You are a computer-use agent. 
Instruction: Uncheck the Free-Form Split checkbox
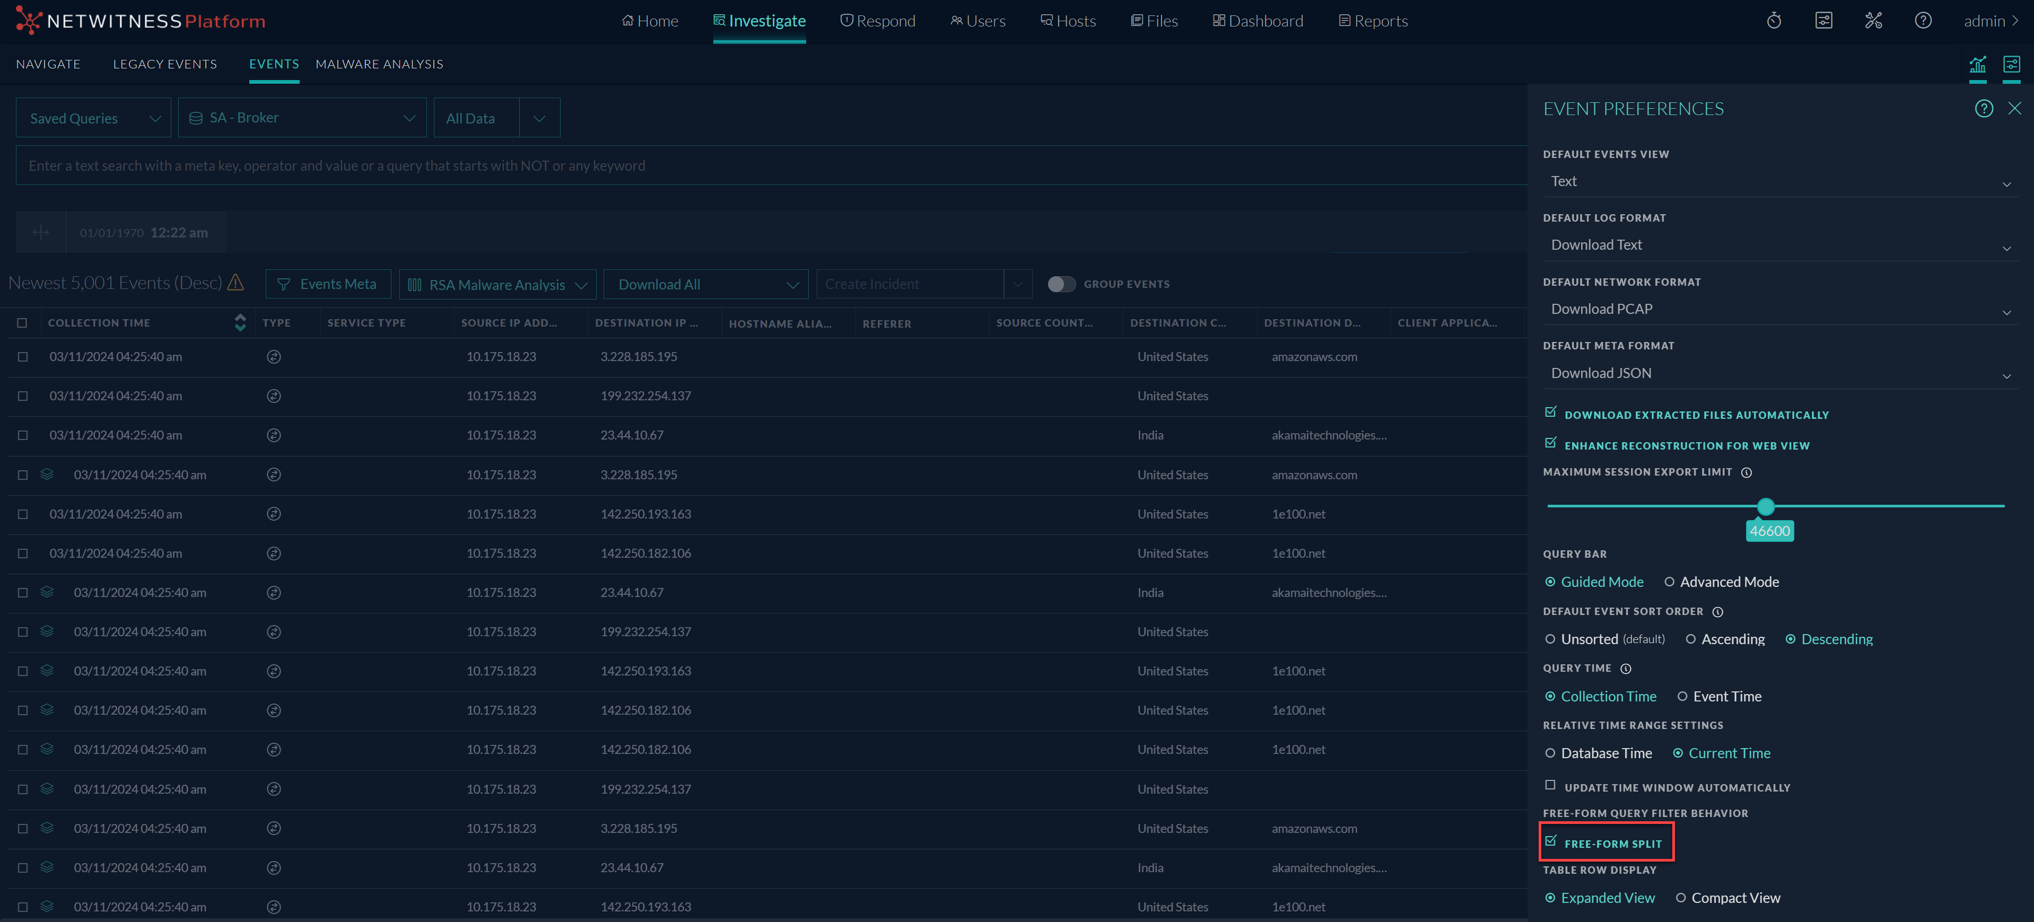pyautogui.click(x=1550, y=841)
